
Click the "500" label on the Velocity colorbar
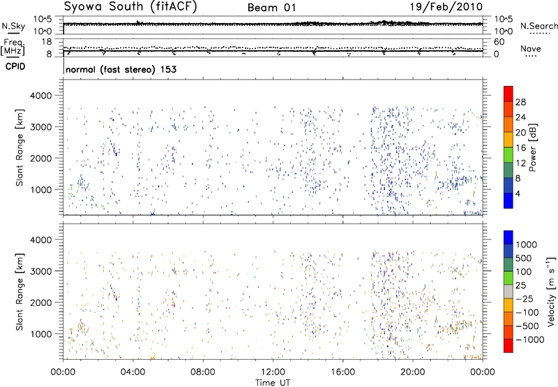click(524, 258)
